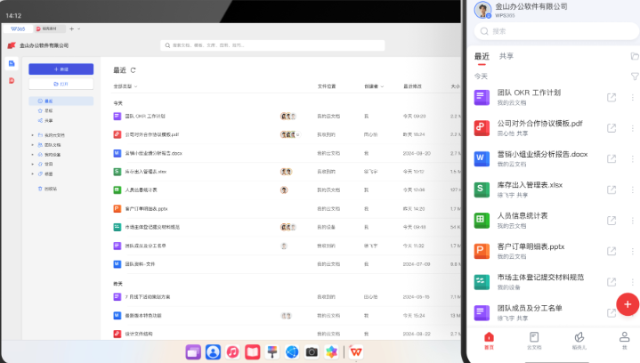640x363 pixels.
Task: Click the blue document icon in left rail
Action: click(12, 63)
